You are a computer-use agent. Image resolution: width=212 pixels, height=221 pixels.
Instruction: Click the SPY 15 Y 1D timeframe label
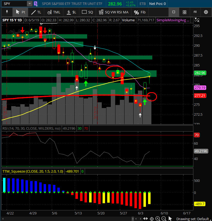coord(12,20)
